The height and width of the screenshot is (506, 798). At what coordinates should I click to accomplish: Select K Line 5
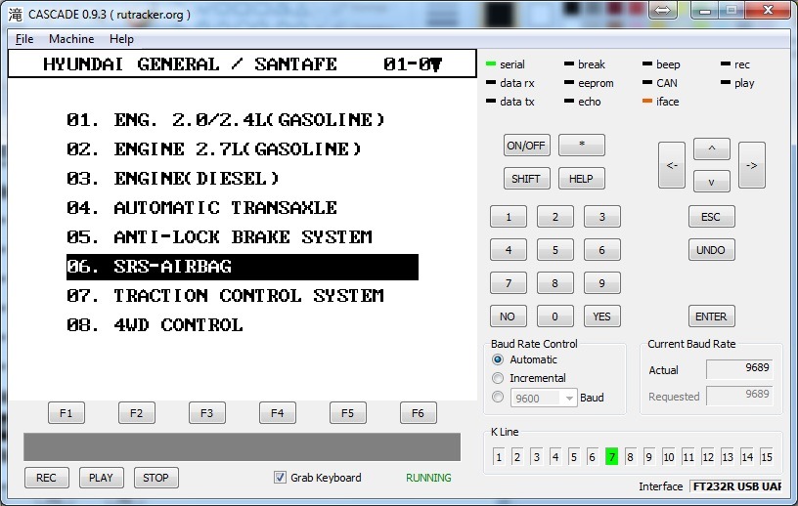coord(573,457)
